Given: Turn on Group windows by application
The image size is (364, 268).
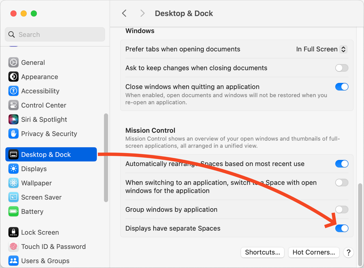Looking at the screenshot, I should 342,210.
